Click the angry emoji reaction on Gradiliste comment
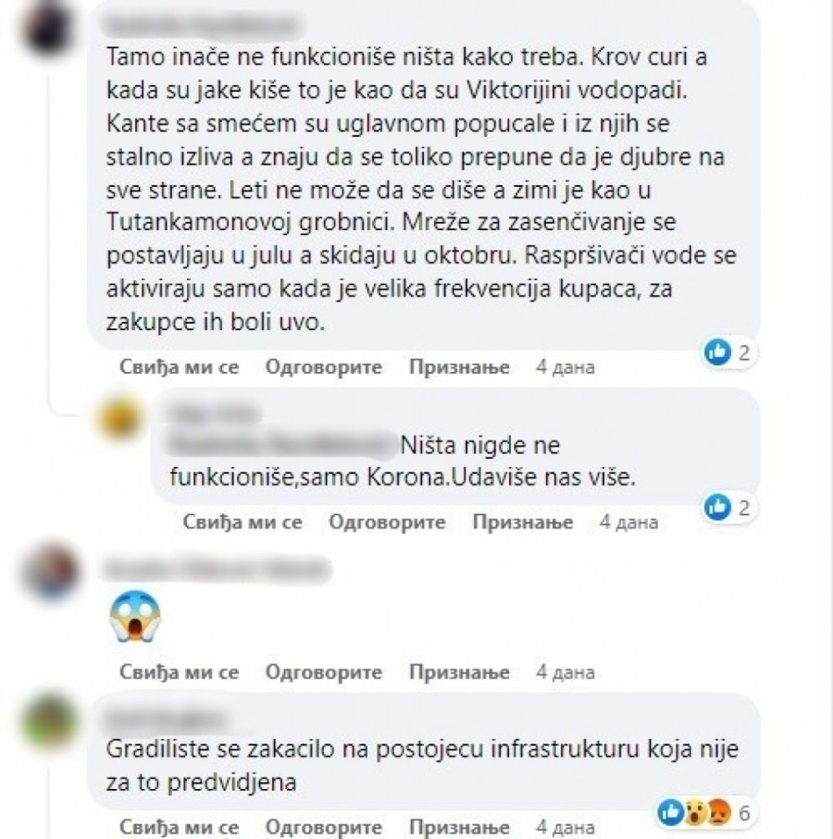Screen dimensions: 833x839 (x=719, y=813)
